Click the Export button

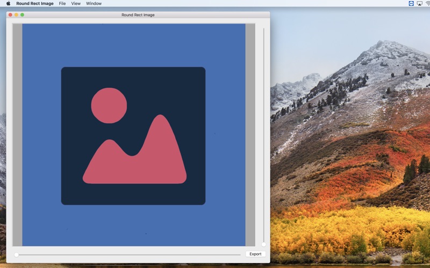(x=255, y=254)
